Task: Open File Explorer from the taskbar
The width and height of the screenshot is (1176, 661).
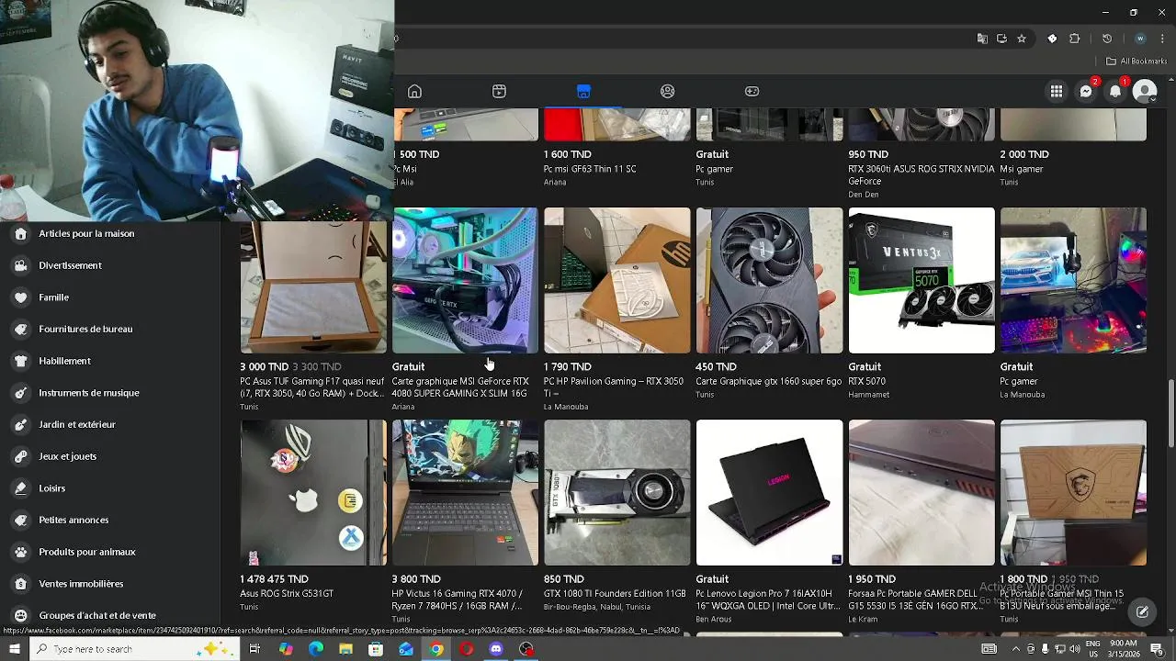Action: coord(345,649)
